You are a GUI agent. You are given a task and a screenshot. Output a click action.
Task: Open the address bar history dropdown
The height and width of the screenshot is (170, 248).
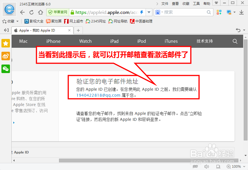pos(149,12)
